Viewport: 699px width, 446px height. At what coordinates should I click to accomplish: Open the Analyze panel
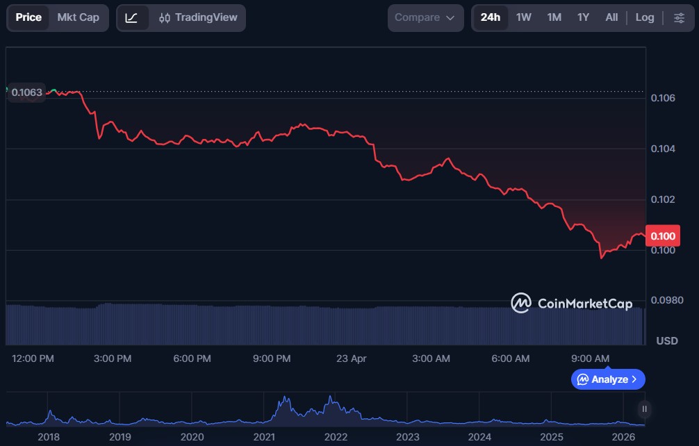[608, 379]
